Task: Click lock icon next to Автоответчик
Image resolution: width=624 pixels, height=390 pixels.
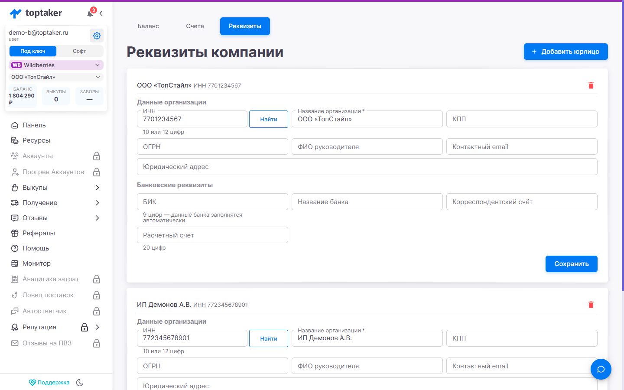Action: click(x=97, y=311)
